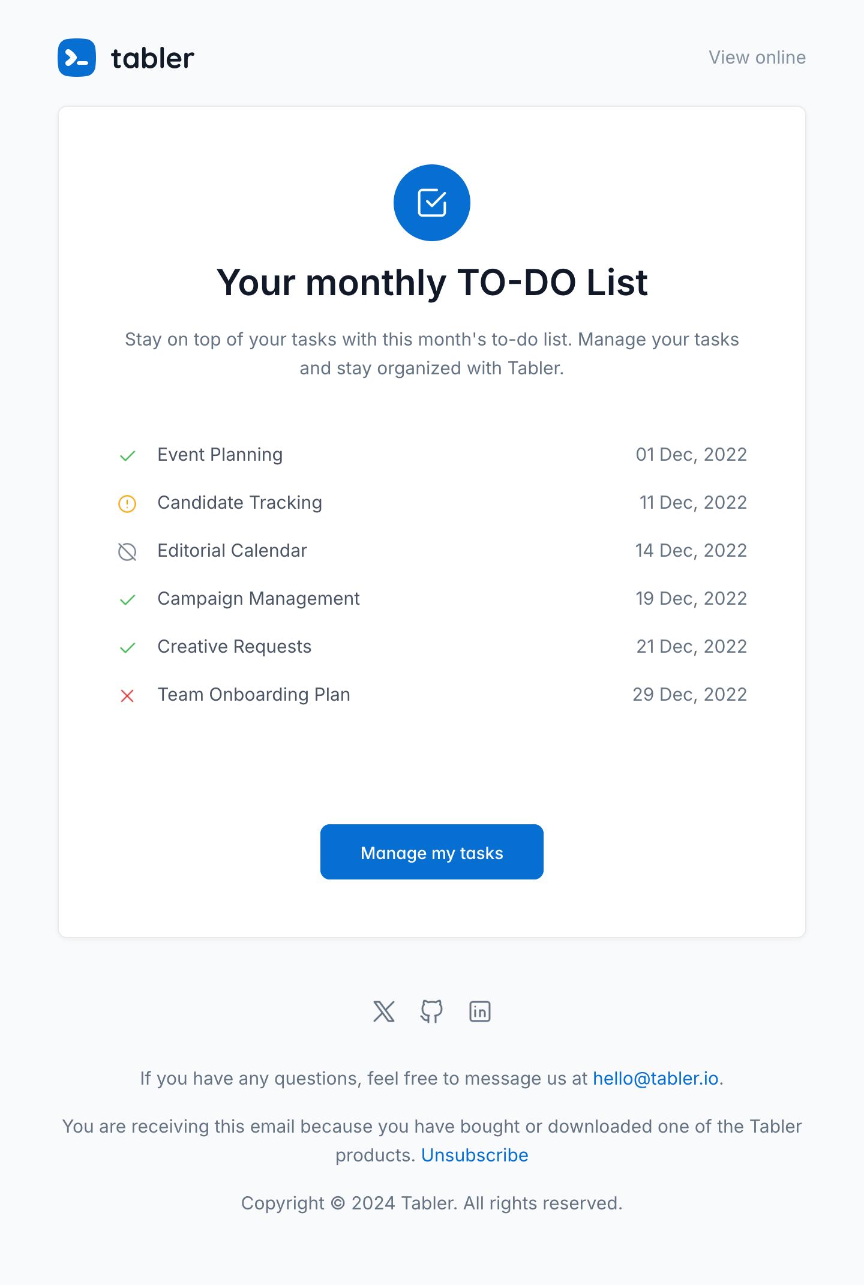
Task: Click the green check beside Event Planning
Action: (x=127, y=456)
